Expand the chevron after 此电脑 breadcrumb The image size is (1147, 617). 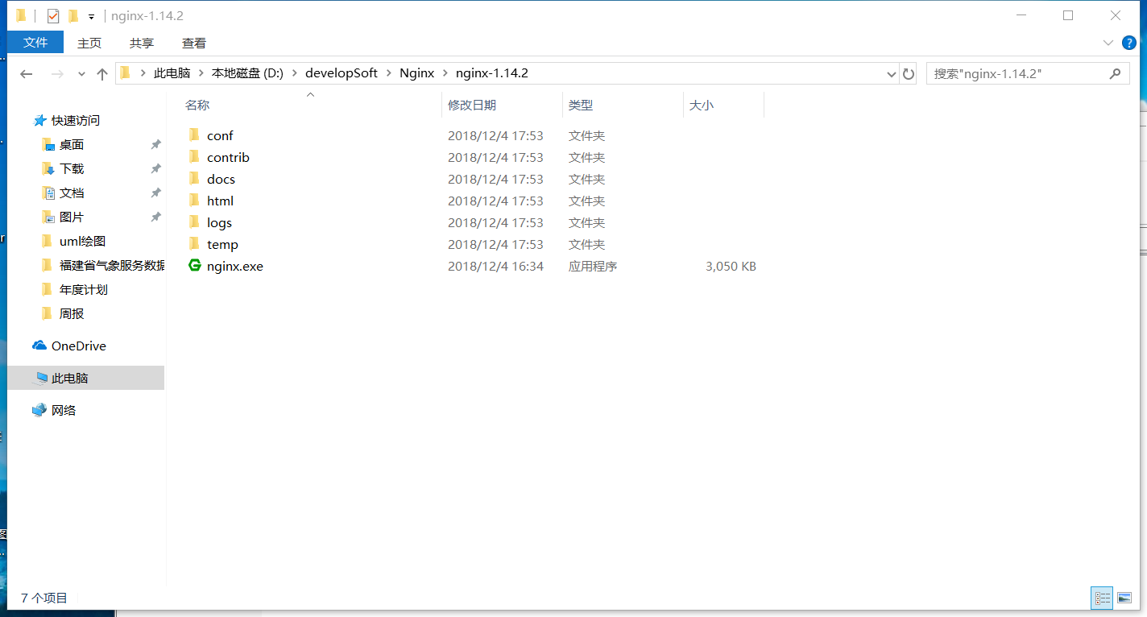point(201,73)
